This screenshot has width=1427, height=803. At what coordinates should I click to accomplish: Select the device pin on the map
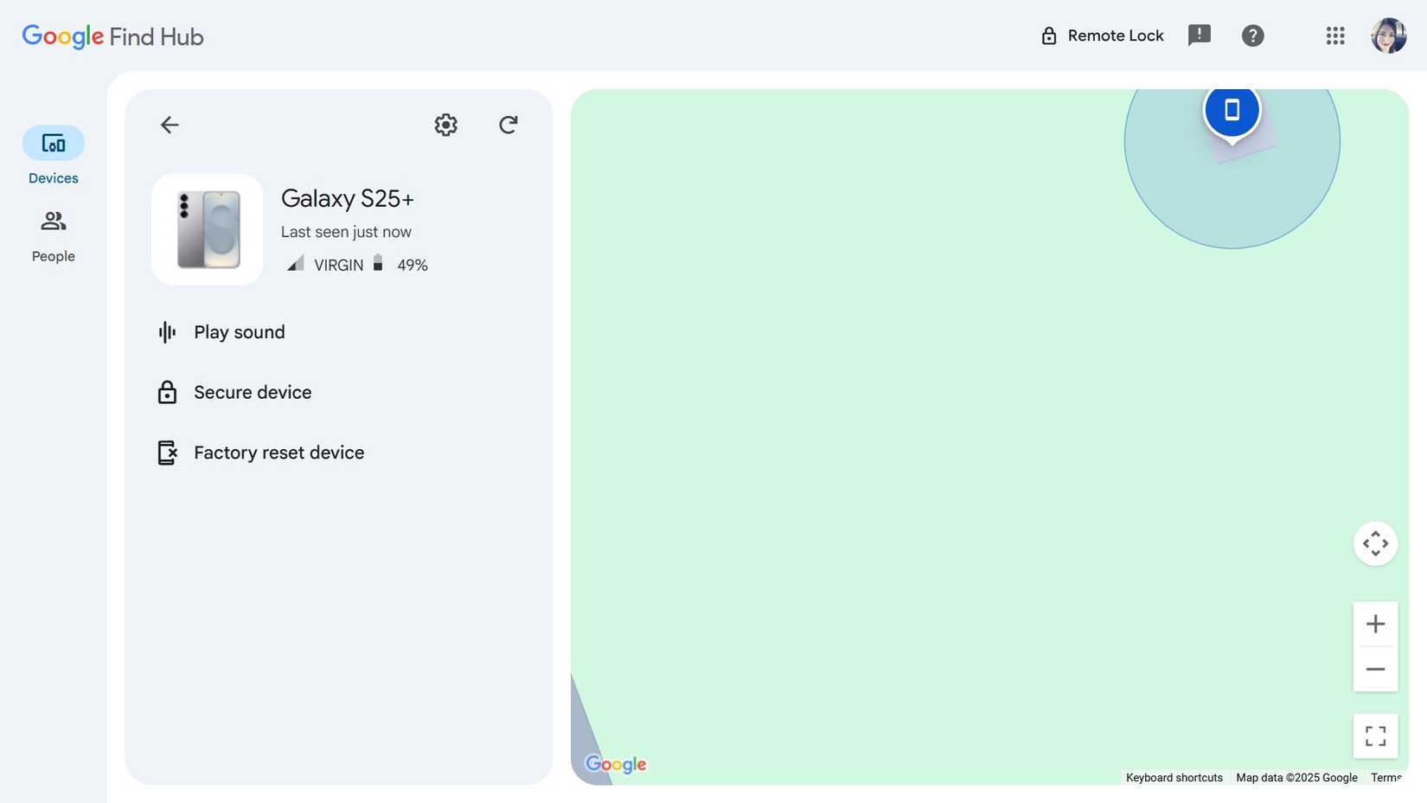click(1232, 111)
